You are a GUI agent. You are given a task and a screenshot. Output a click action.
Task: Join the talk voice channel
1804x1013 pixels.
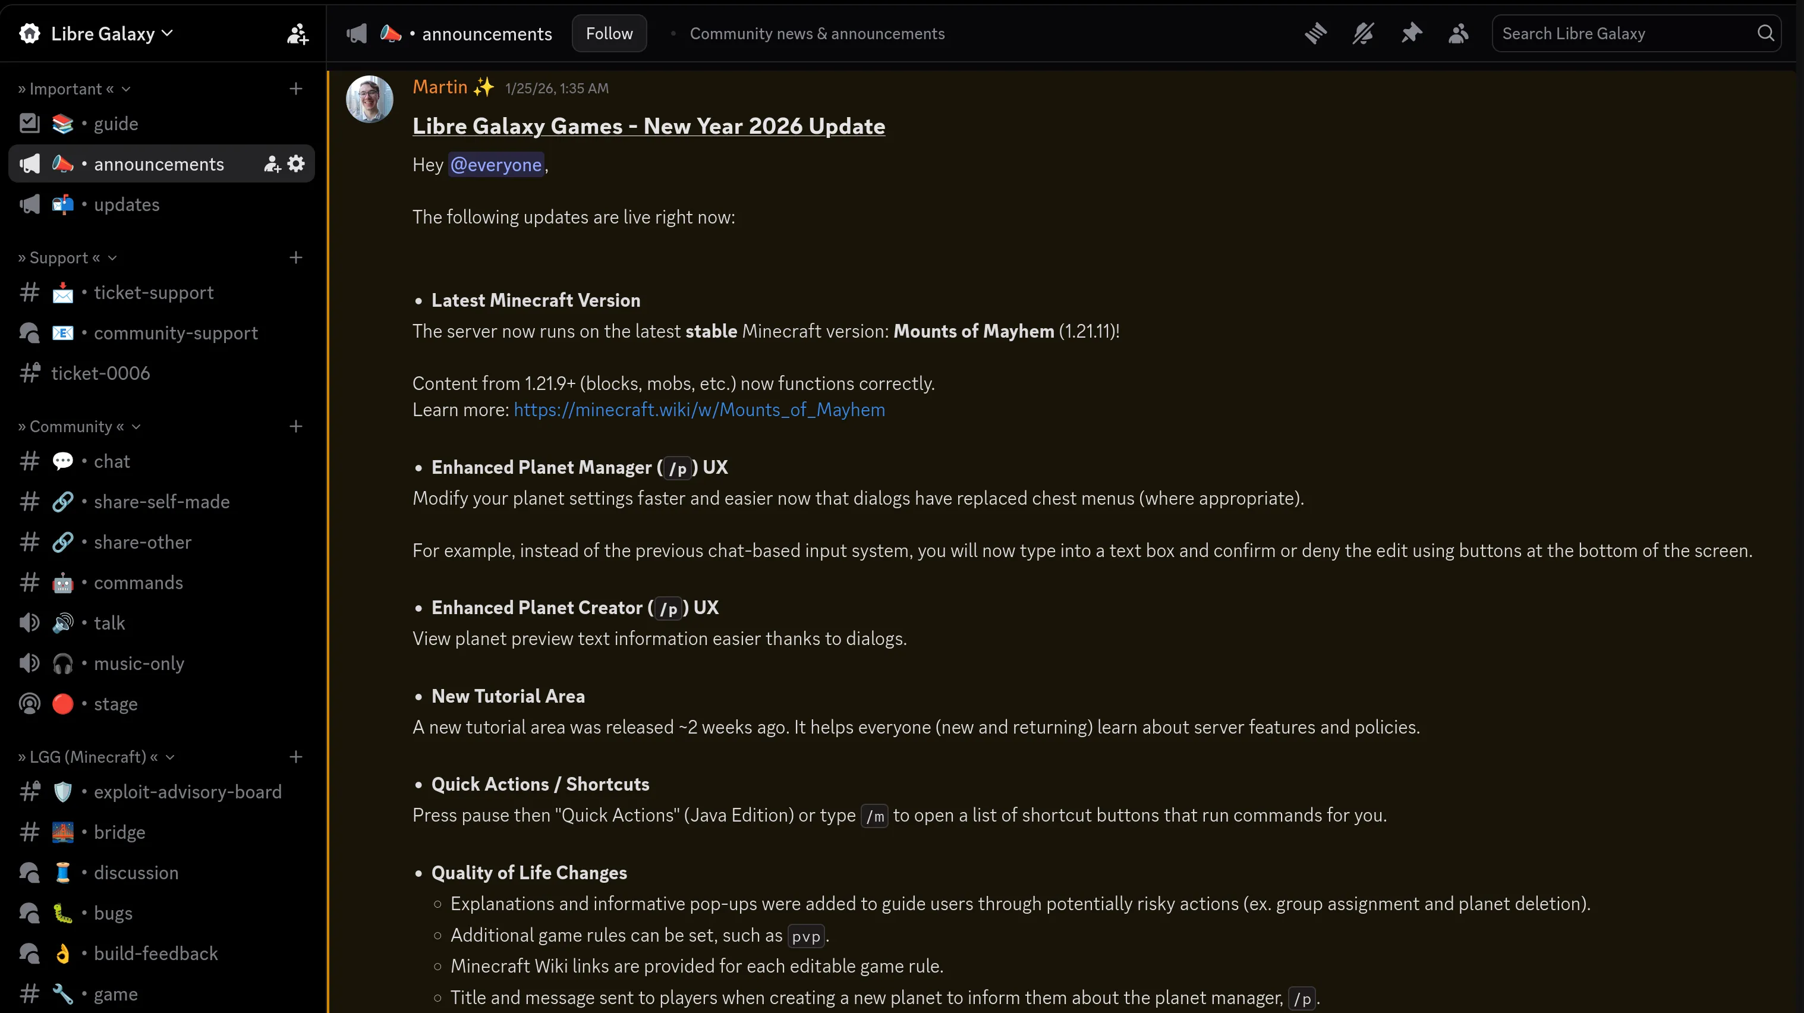point(162,623)
